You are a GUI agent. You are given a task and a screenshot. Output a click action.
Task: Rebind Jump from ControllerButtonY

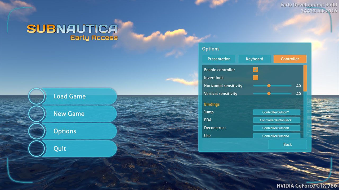[276, 112]
